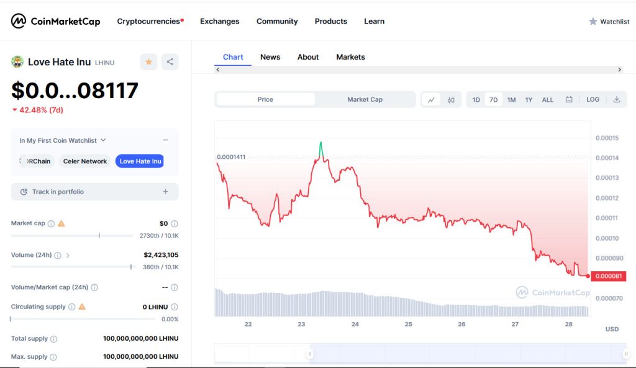Viewport: 636px width, 368px height.
Task: Click Max. supply info icon
Action: 53,357
